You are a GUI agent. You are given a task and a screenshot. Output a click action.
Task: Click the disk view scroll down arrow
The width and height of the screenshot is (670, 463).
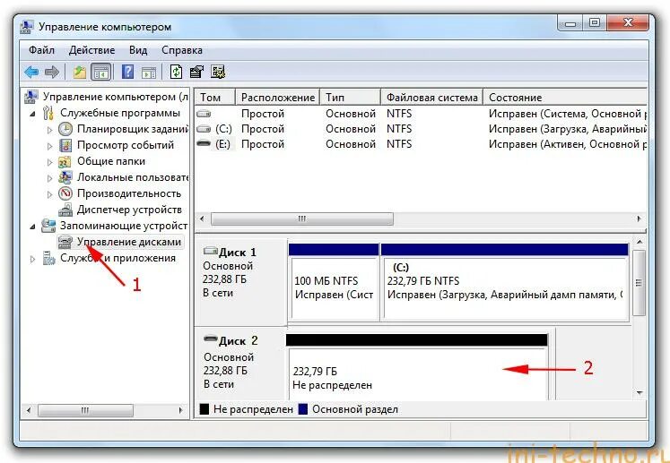(x=640, y=392)
